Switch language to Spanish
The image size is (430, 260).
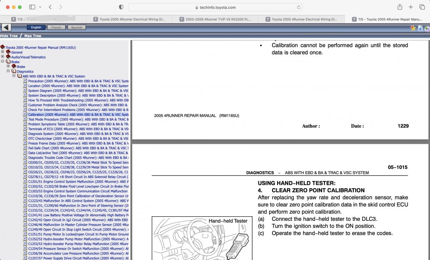click(x=77, y=27)
